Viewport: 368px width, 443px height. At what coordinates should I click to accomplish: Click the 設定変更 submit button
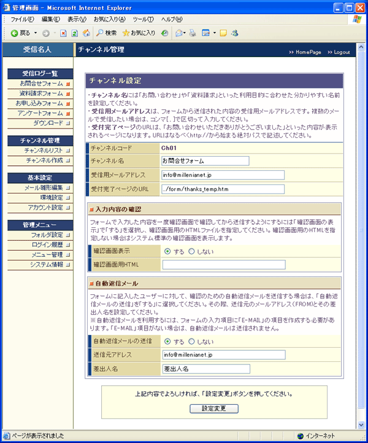click(x=214, y=409)
